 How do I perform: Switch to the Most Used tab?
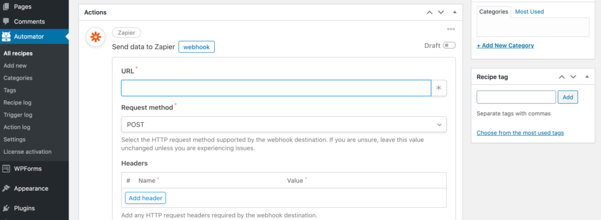(529, 12)
